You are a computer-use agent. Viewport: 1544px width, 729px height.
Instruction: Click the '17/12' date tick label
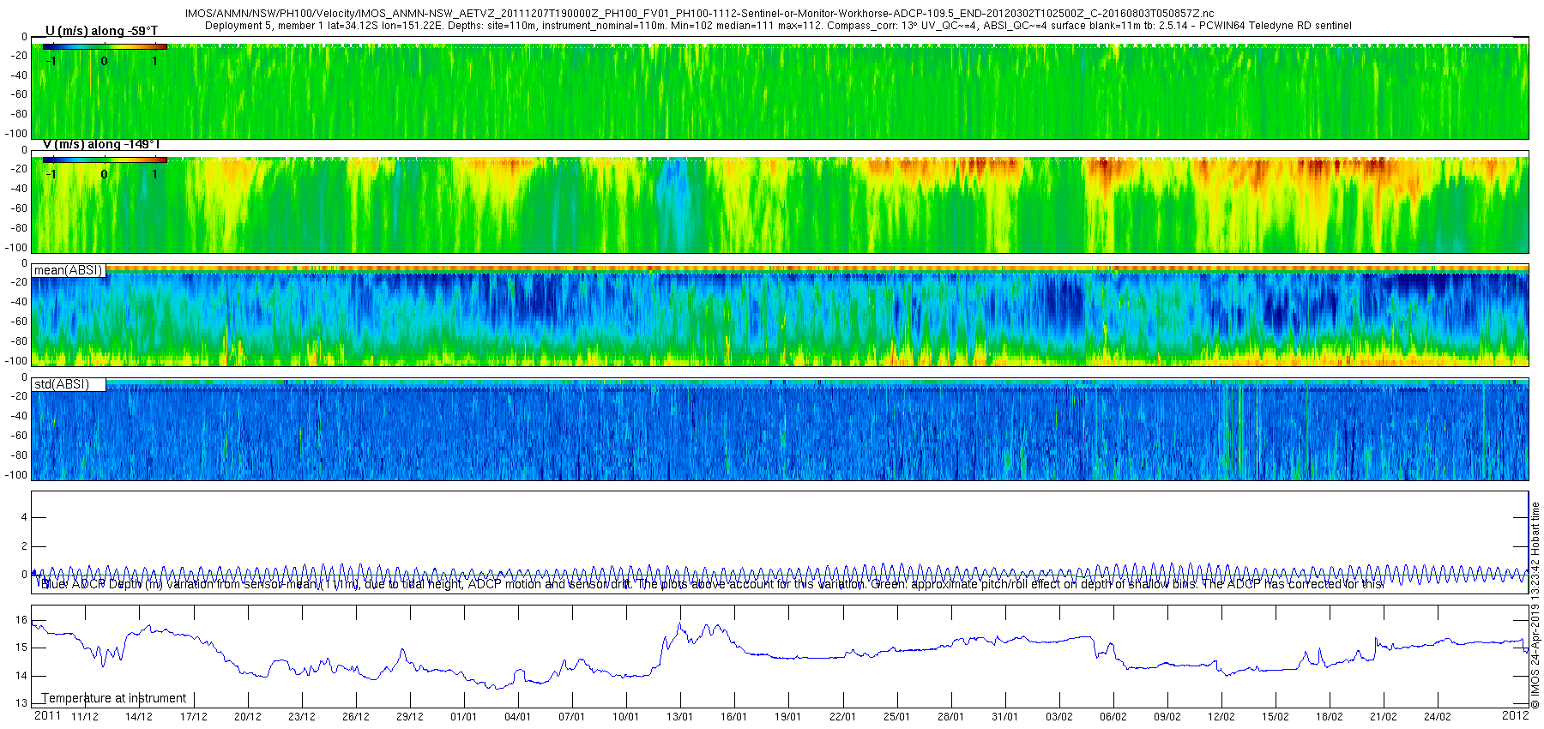point(193,717)
